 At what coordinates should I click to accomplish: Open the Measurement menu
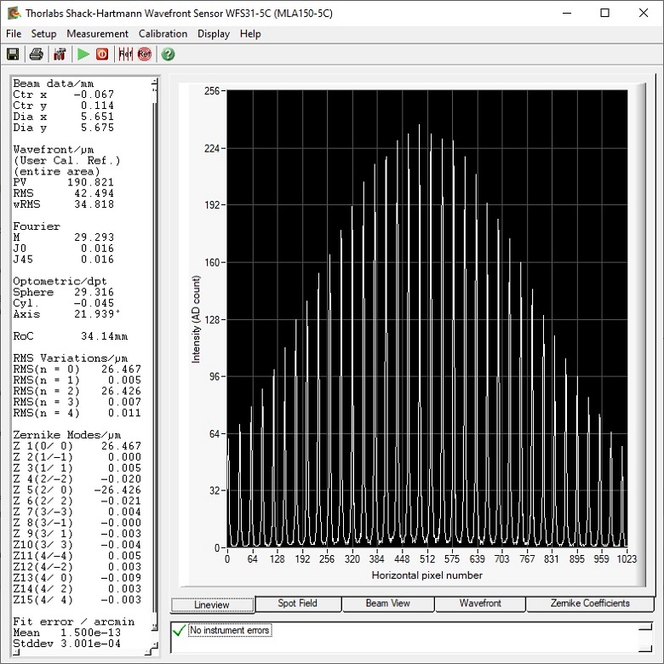point(97,34)
